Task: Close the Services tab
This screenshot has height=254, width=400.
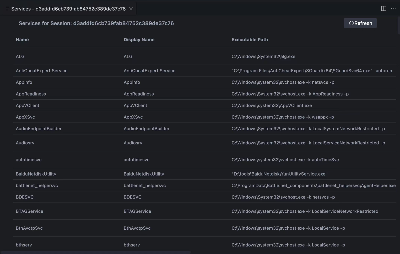Action: pos(131,9)
